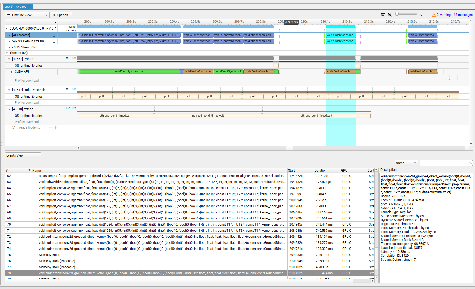Click the pin arrow icon on Default stream 7
The image size is (475, 289).
54,41
